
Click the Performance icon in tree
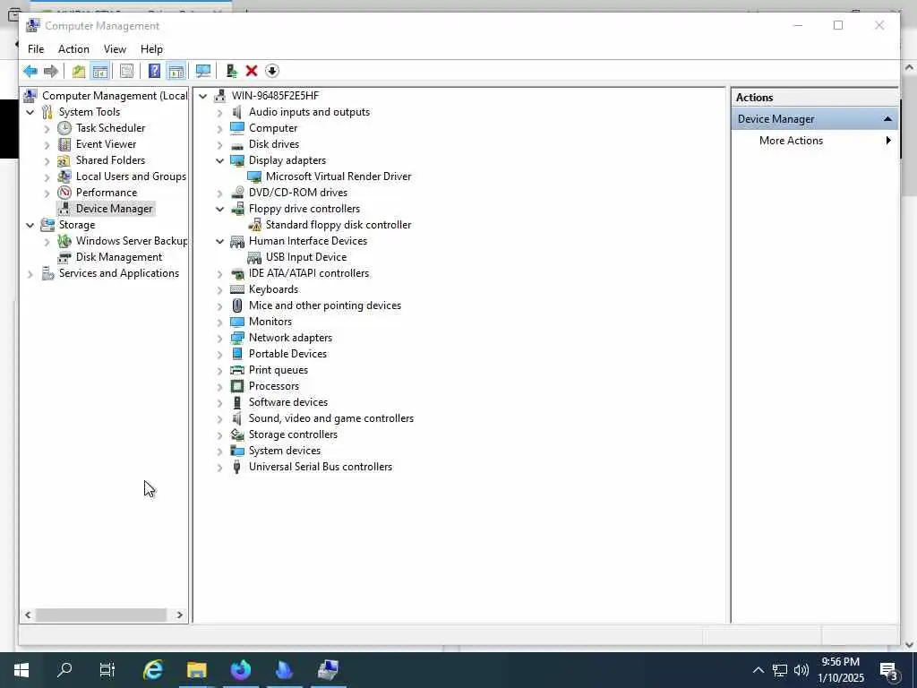pos(64,193)
